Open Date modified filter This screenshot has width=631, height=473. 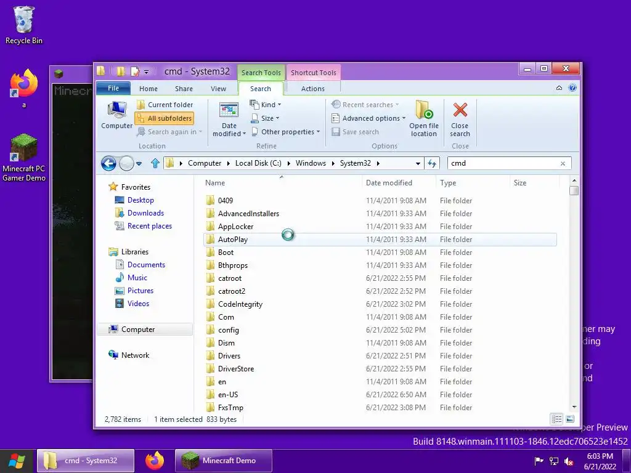point(229,119)
